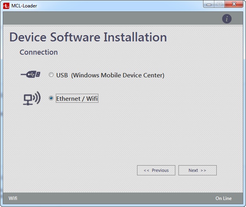Screen dimensions: 246x207
Task: Click the 'Connection' section subtitle
Action: (39, 52)
